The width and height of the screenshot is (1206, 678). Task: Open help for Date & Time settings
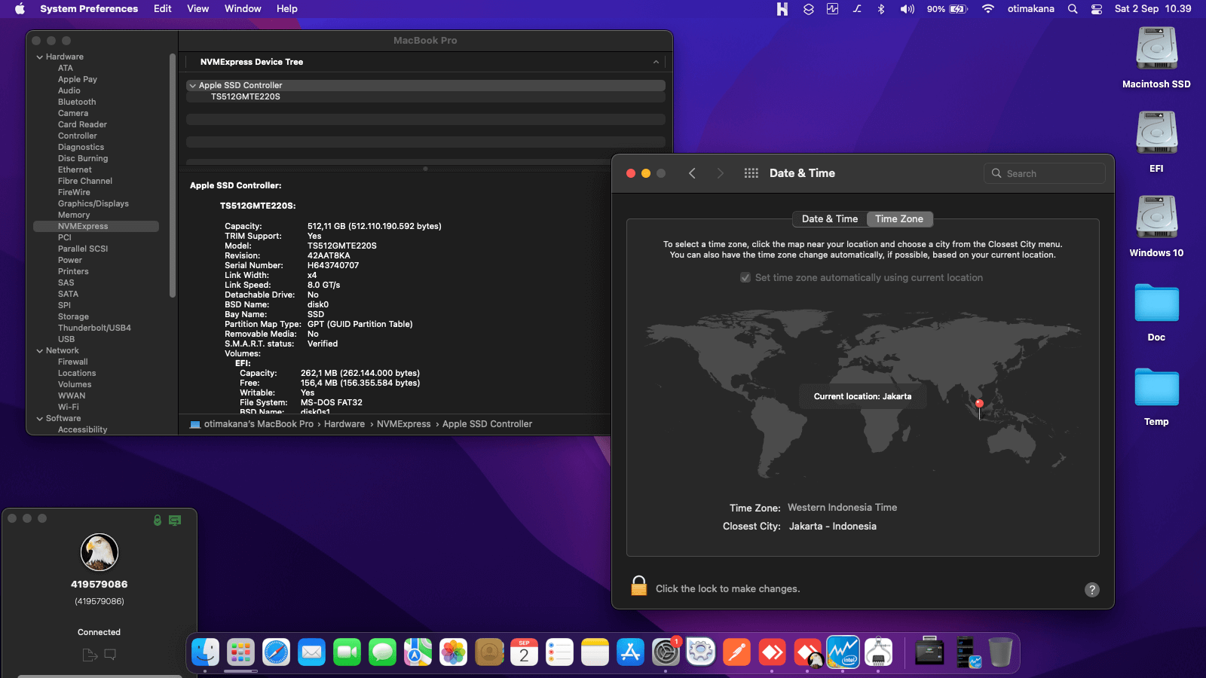(x=1091, y=590)
